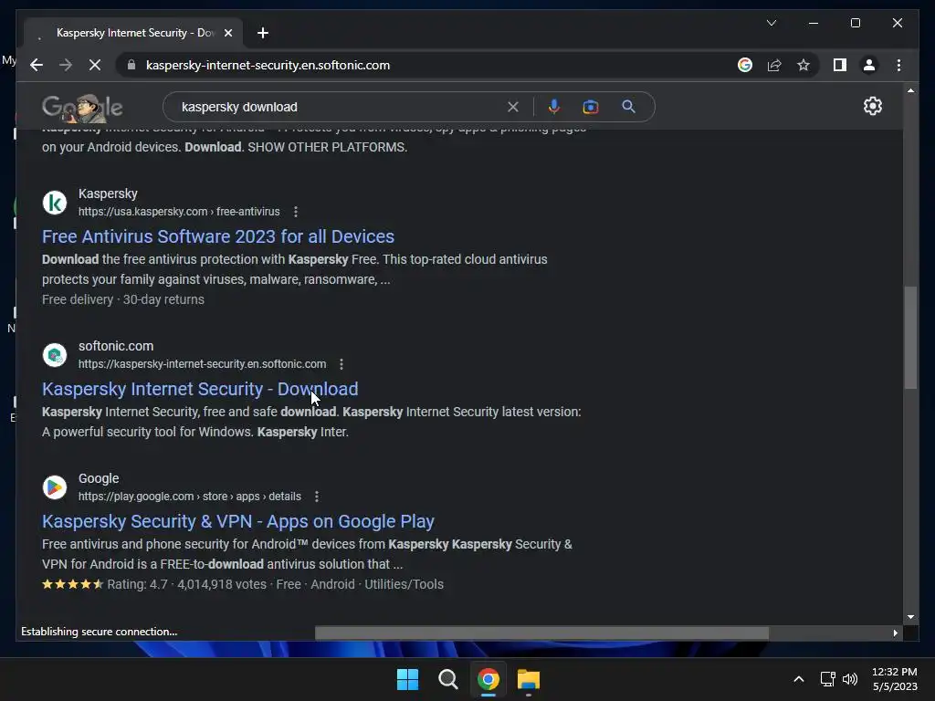935x701 pixels.
Task: Show hidden tray icons chevron
Action: 798,679
